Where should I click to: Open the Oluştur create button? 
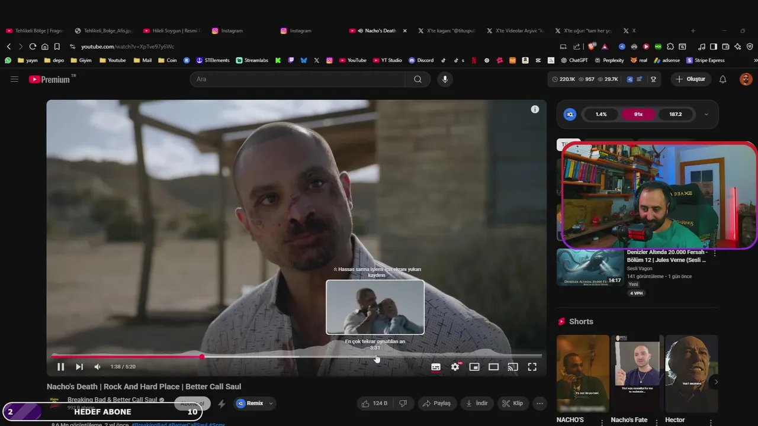click(x=691, y=79)
